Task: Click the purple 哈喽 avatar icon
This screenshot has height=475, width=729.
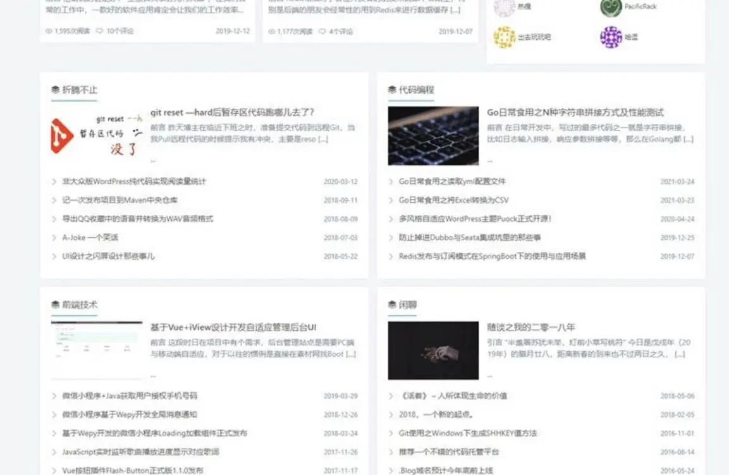Action: point(610,37)
